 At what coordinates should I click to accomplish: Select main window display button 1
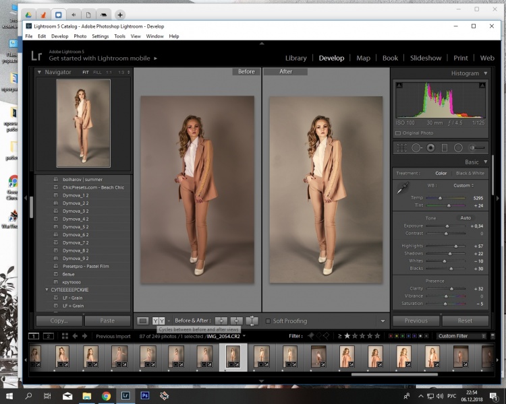pyautogui.click(x=34, y=336)
